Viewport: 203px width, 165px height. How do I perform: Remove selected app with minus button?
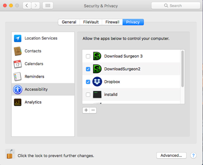click(x=93, y=110)
